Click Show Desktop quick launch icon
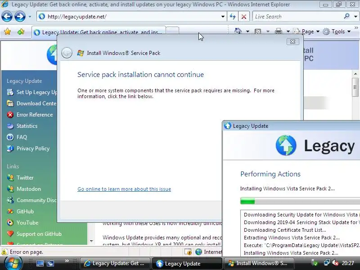This screenshot has height=270, width=360. coord(40,263)
